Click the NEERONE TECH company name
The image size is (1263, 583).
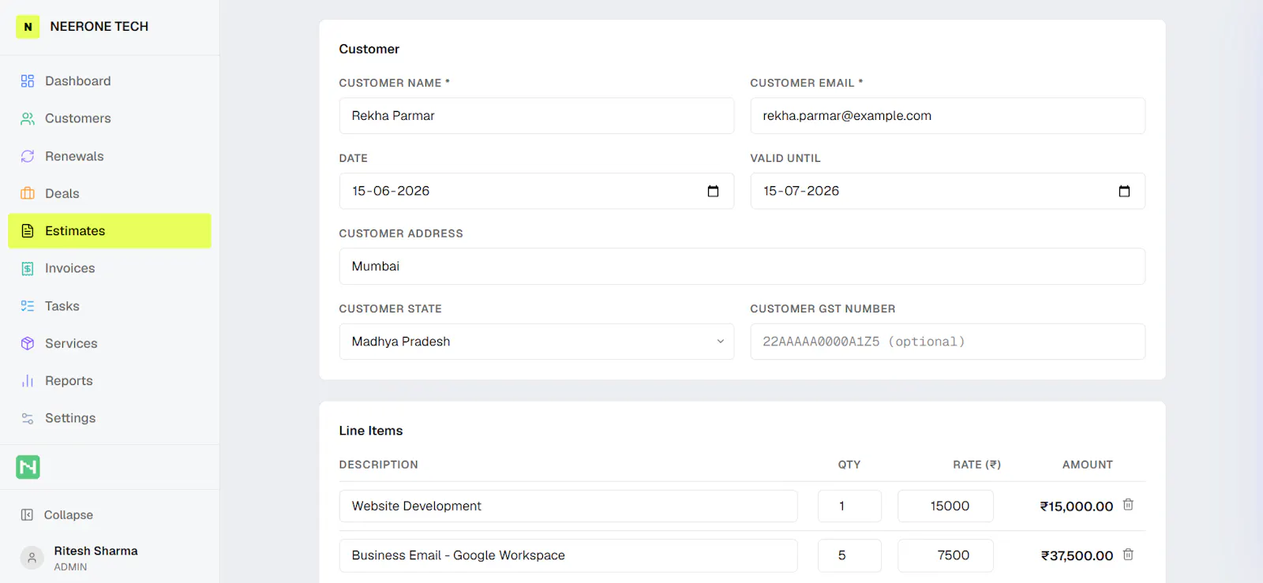click(x=99, y=27)
